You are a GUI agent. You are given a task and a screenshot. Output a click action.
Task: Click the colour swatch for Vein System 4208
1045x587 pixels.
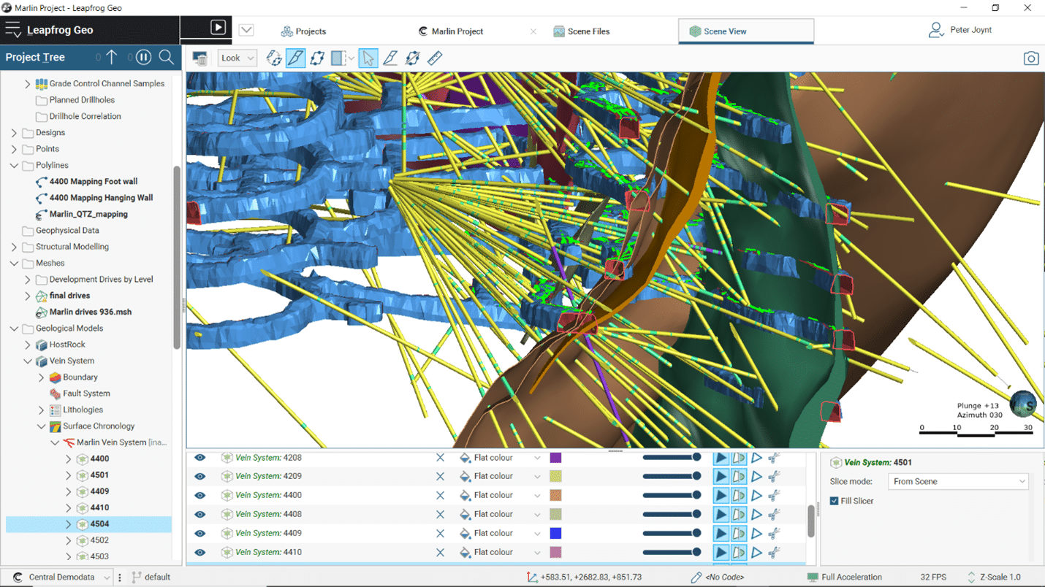point(555,458)
